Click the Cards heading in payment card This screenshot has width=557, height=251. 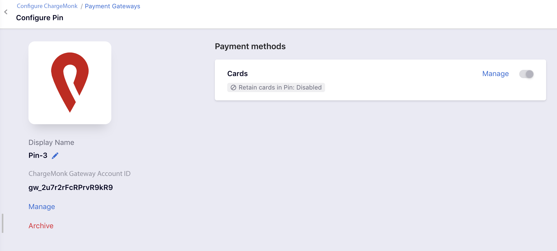pyautogui.click(x=237, y=74)
